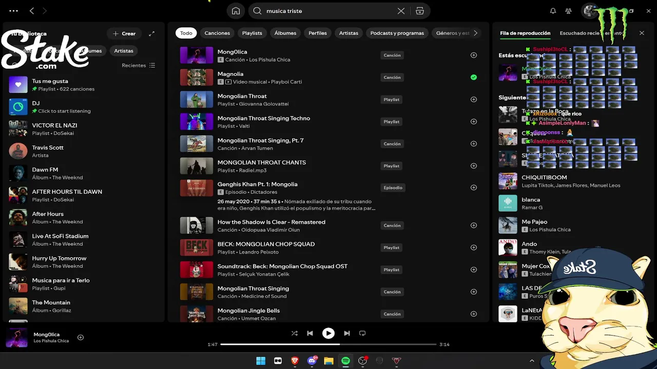This screenshot has width=657, height=369.
Task: Open Travis Scott artist in library
Action: 85,151
